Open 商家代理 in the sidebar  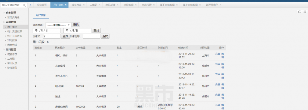[12, 45]
